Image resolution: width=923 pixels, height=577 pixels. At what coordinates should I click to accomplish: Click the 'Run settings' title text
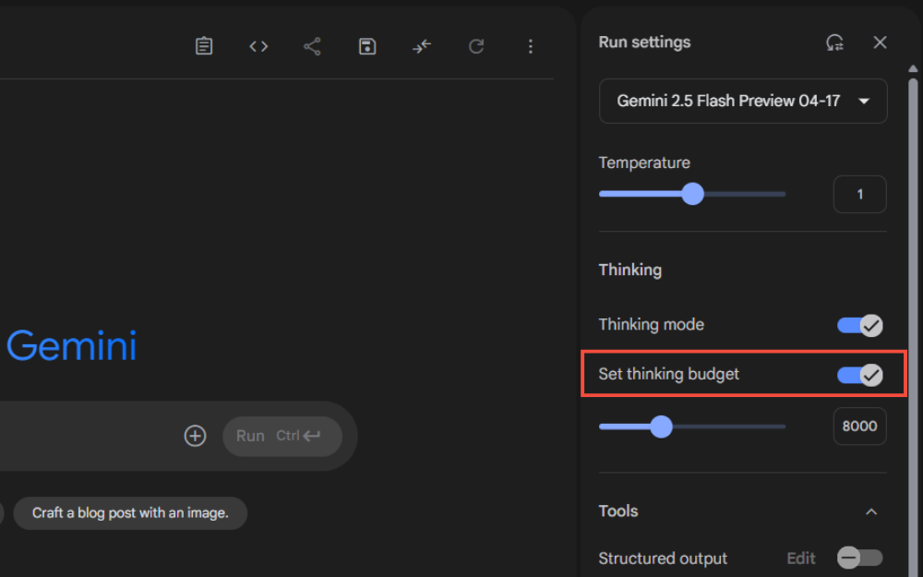click(x=644, y=42)
